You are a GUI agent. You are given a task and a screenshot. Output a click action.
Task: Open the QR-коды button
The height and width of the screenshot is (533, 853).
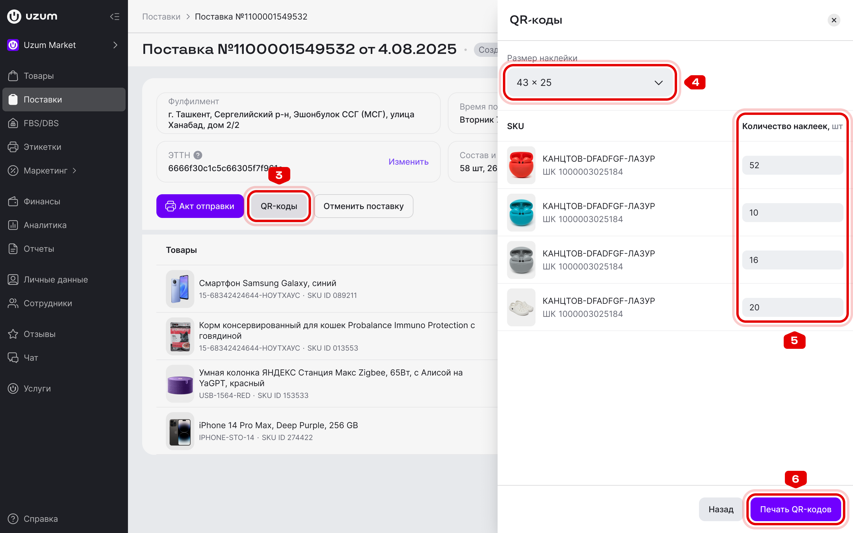click(x=279, y=206)
